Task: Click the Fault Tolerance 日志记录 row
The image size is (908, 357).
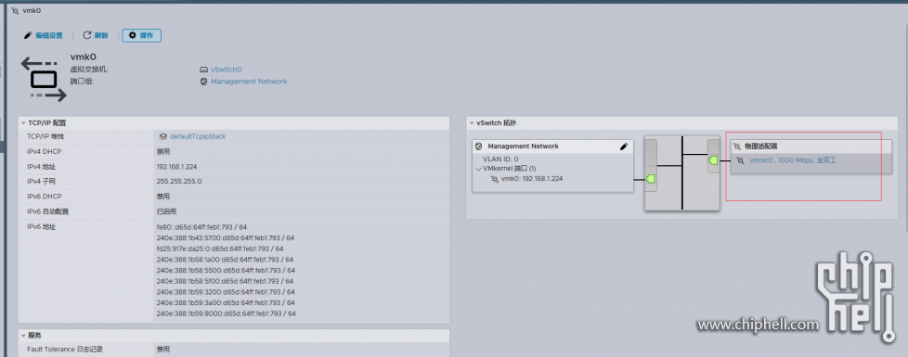Action: 234,350
